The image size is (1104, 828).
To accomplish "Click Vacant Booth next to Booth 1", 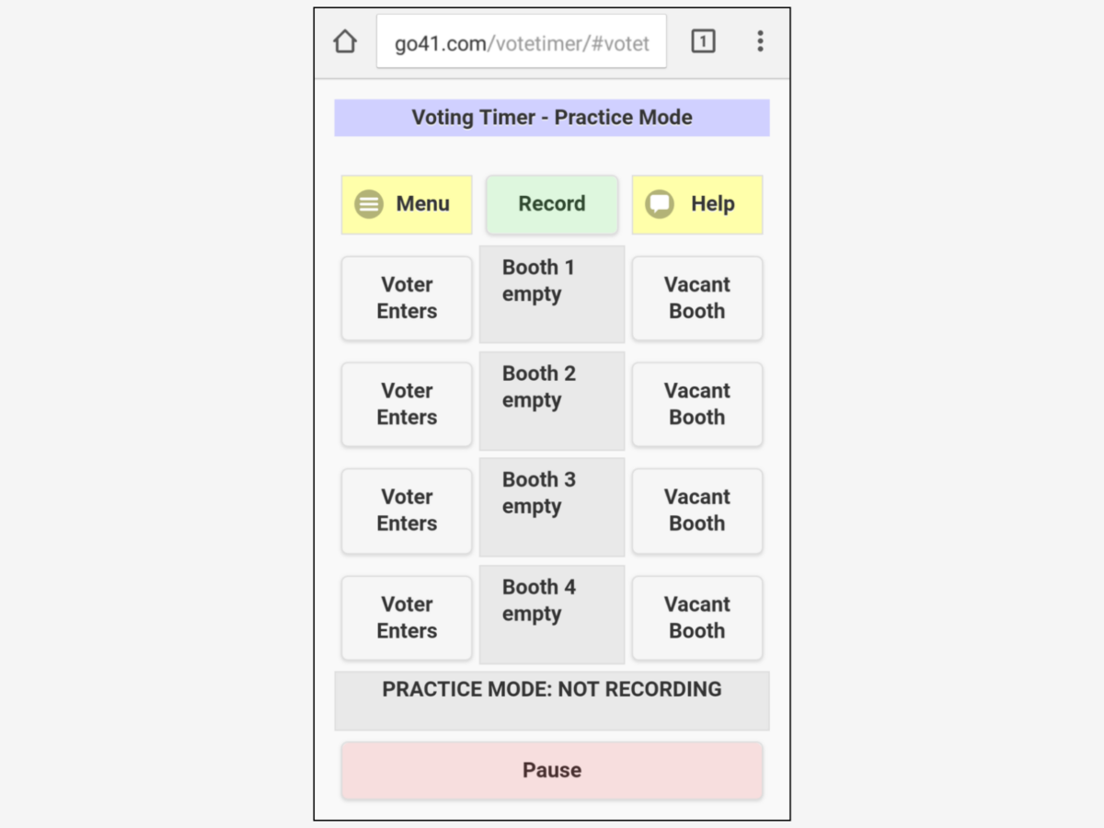I will click(696, 298).
